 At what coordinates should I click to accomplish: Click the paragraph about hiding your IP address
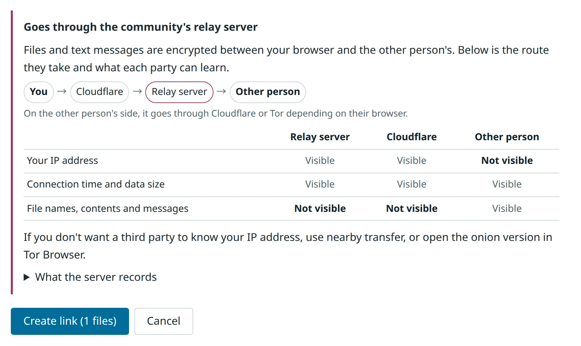(x=288, y=246)
